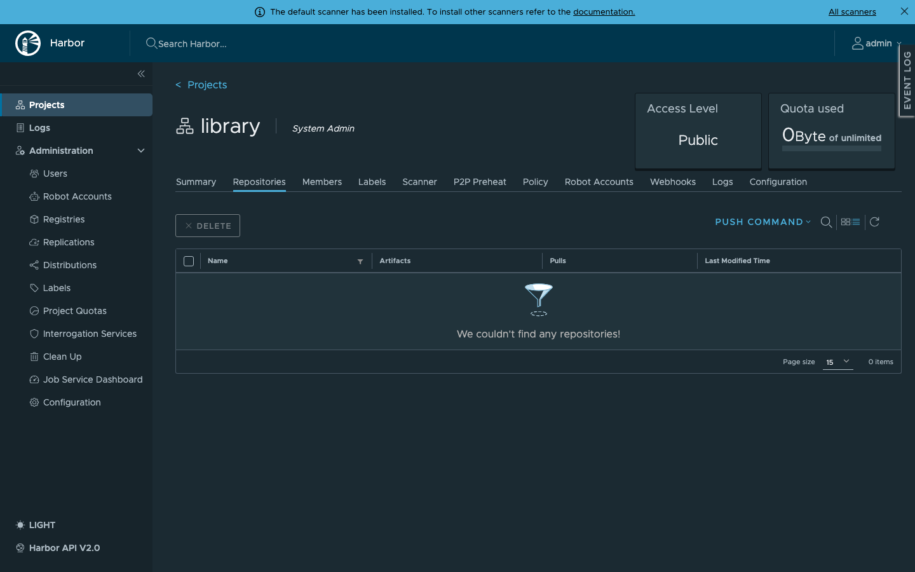Open Harbor API V2.0 link
Viewport: 915px width, 572px height.
point(64,548)
